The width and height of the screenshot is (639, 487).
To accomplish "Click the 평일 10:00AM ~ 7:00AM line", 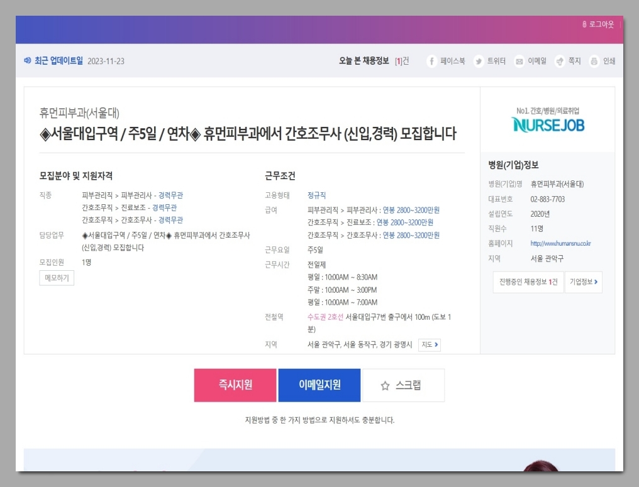I will [342, 302].
